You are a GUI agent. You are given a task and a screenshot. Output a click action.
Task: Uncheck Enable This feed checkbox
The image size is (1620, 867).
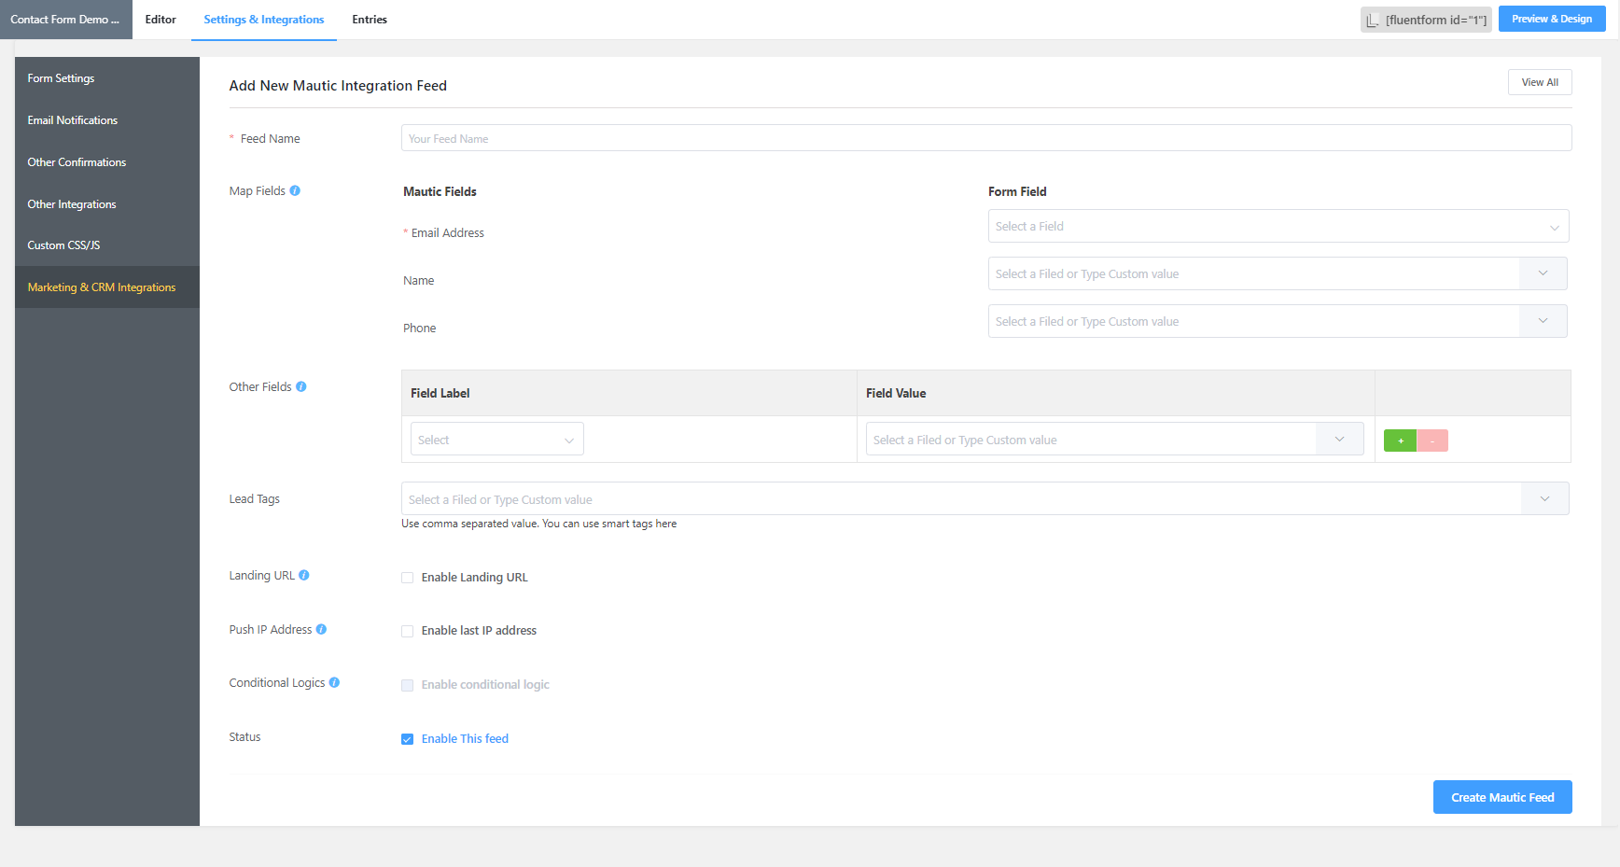tap(408, 739)
